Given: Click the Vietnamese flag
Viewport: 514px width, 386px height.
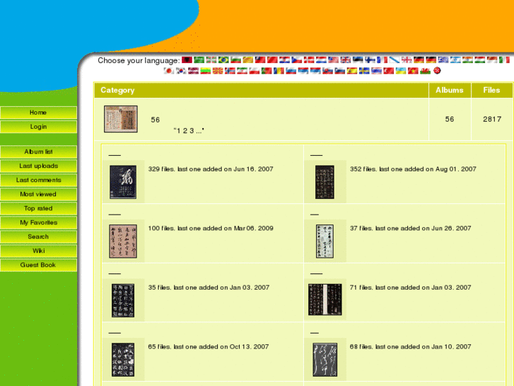Looking at the screenshot, I should [x=413, y=71].
